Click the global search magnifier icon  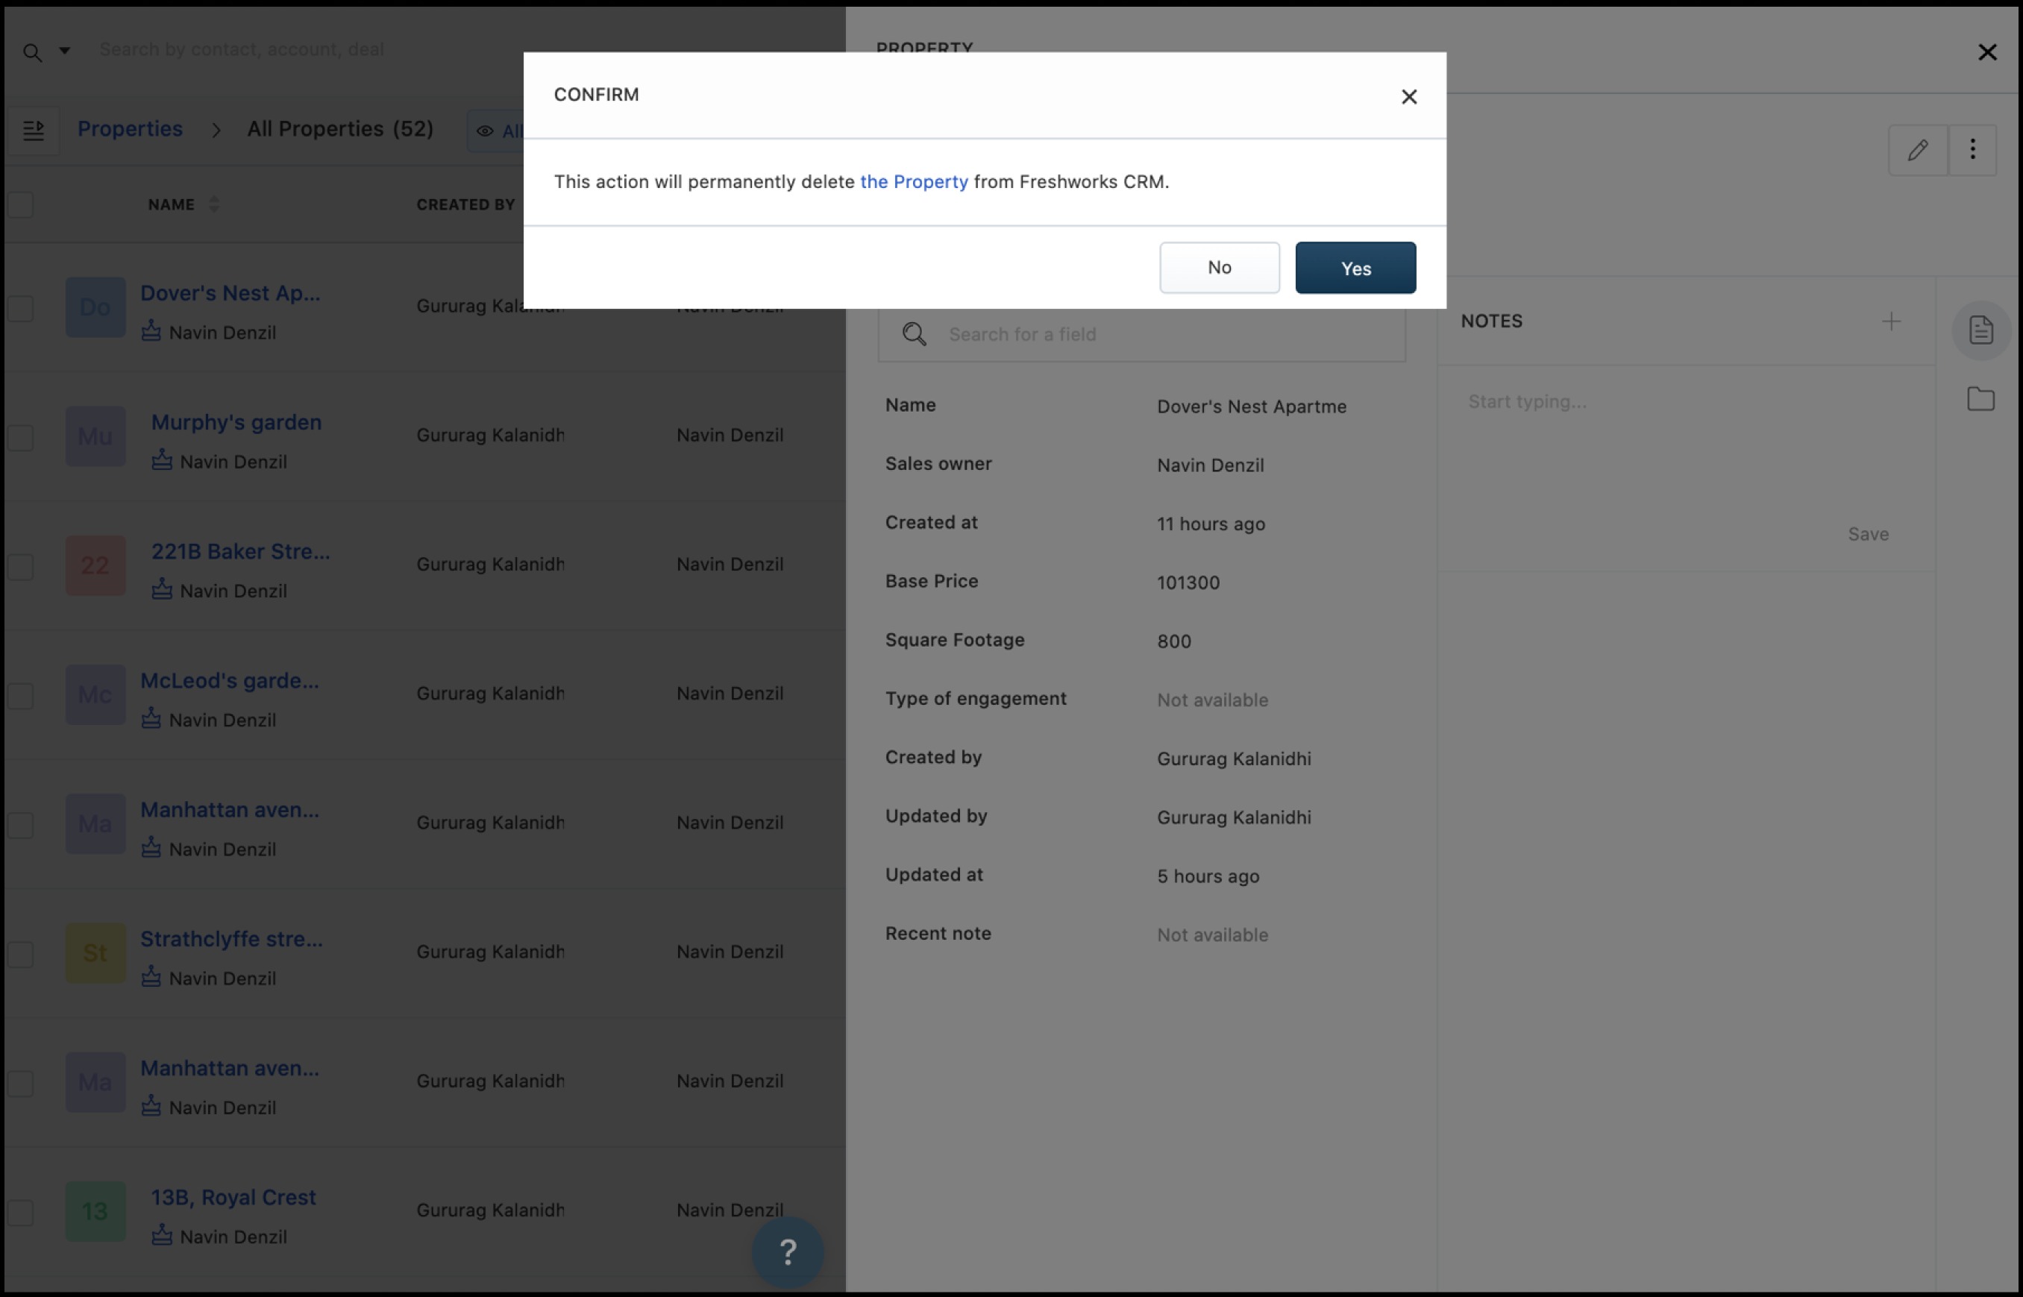tap(32, 53)
